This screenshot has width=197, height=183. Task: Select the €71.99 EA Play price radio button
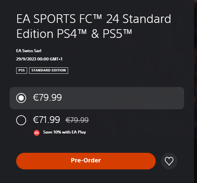click(x=21, y=120)
